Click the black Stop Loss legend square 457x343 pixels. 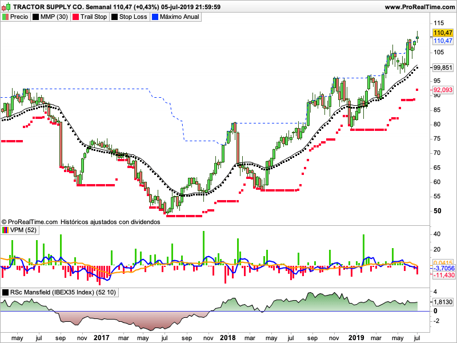(x=114, y=17)
